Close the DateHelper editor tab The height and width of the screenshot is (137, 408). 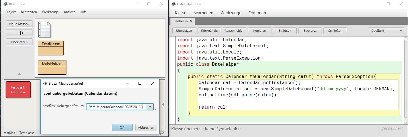191,21
